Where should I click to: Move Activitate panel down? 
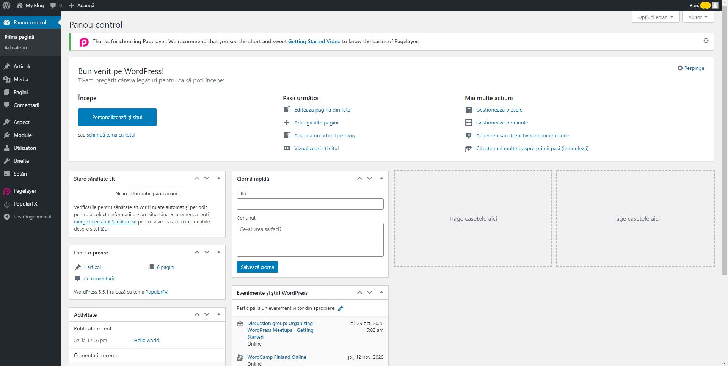point(207,314)
